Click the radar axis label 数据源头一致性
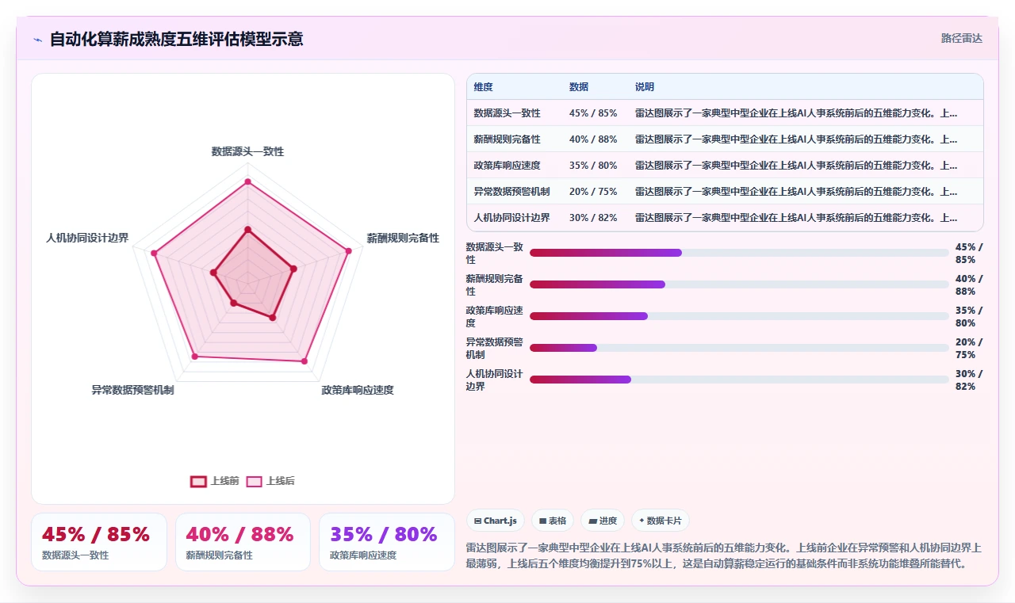The height and width of the screenshot is (603, 1015). pos(247,151)
